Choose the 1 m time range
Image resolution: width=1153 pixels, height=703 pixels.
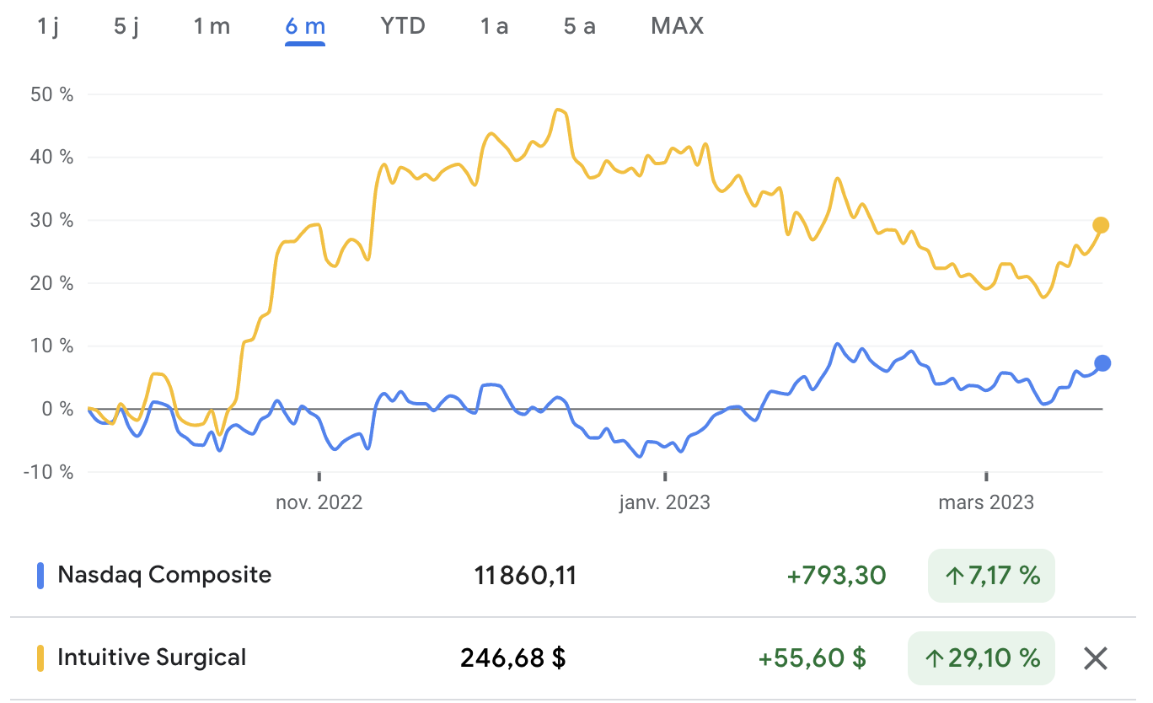point(212,26)
